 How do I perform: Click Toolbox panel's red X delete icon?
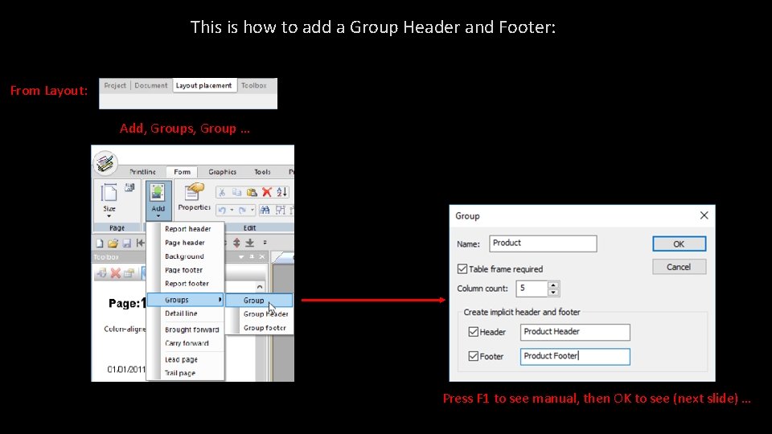(116, 273)
